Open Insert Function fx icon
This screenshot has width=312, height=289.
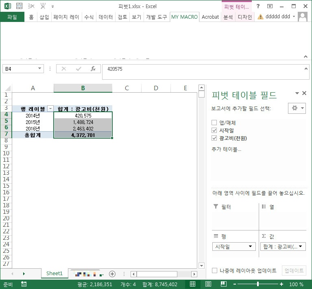click(93, 69)
